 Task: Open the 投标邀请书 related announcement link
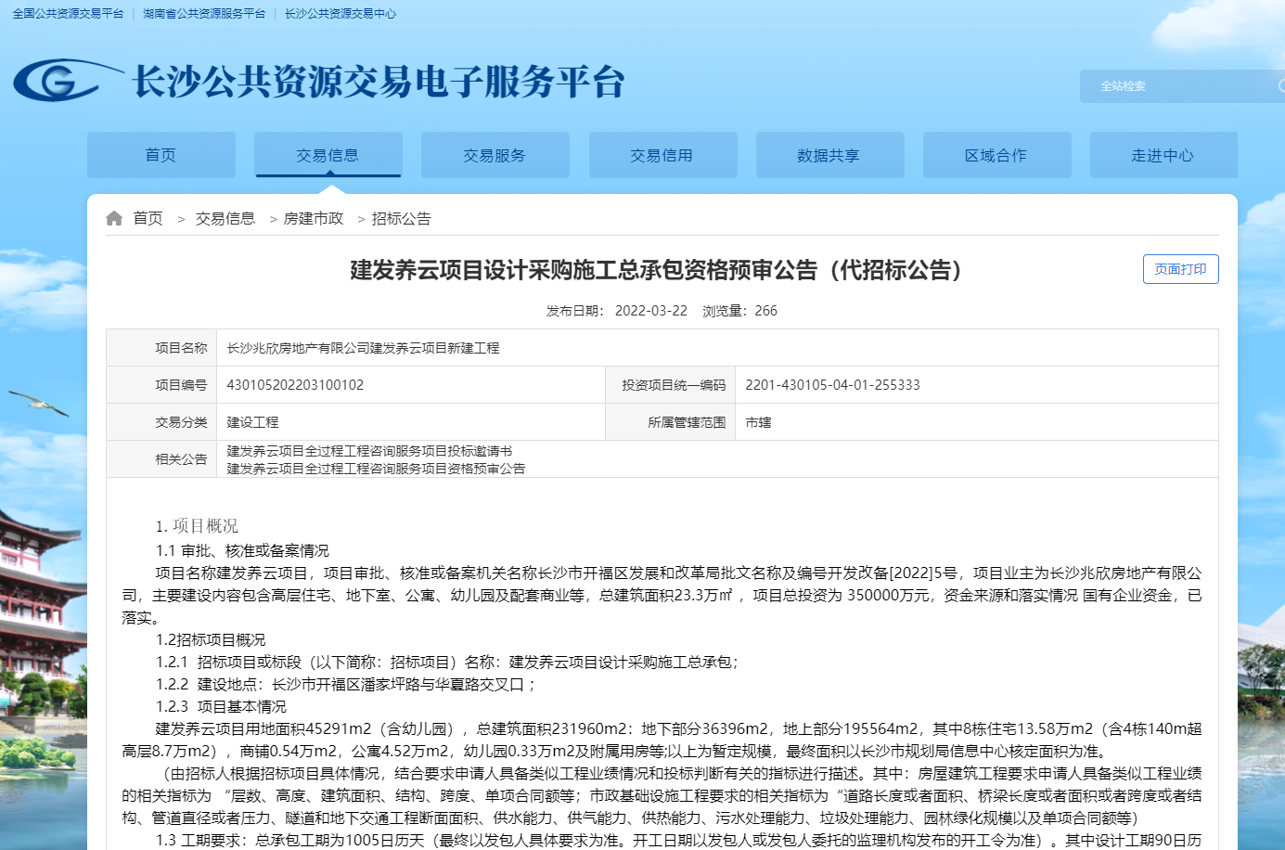pos(369,451)
